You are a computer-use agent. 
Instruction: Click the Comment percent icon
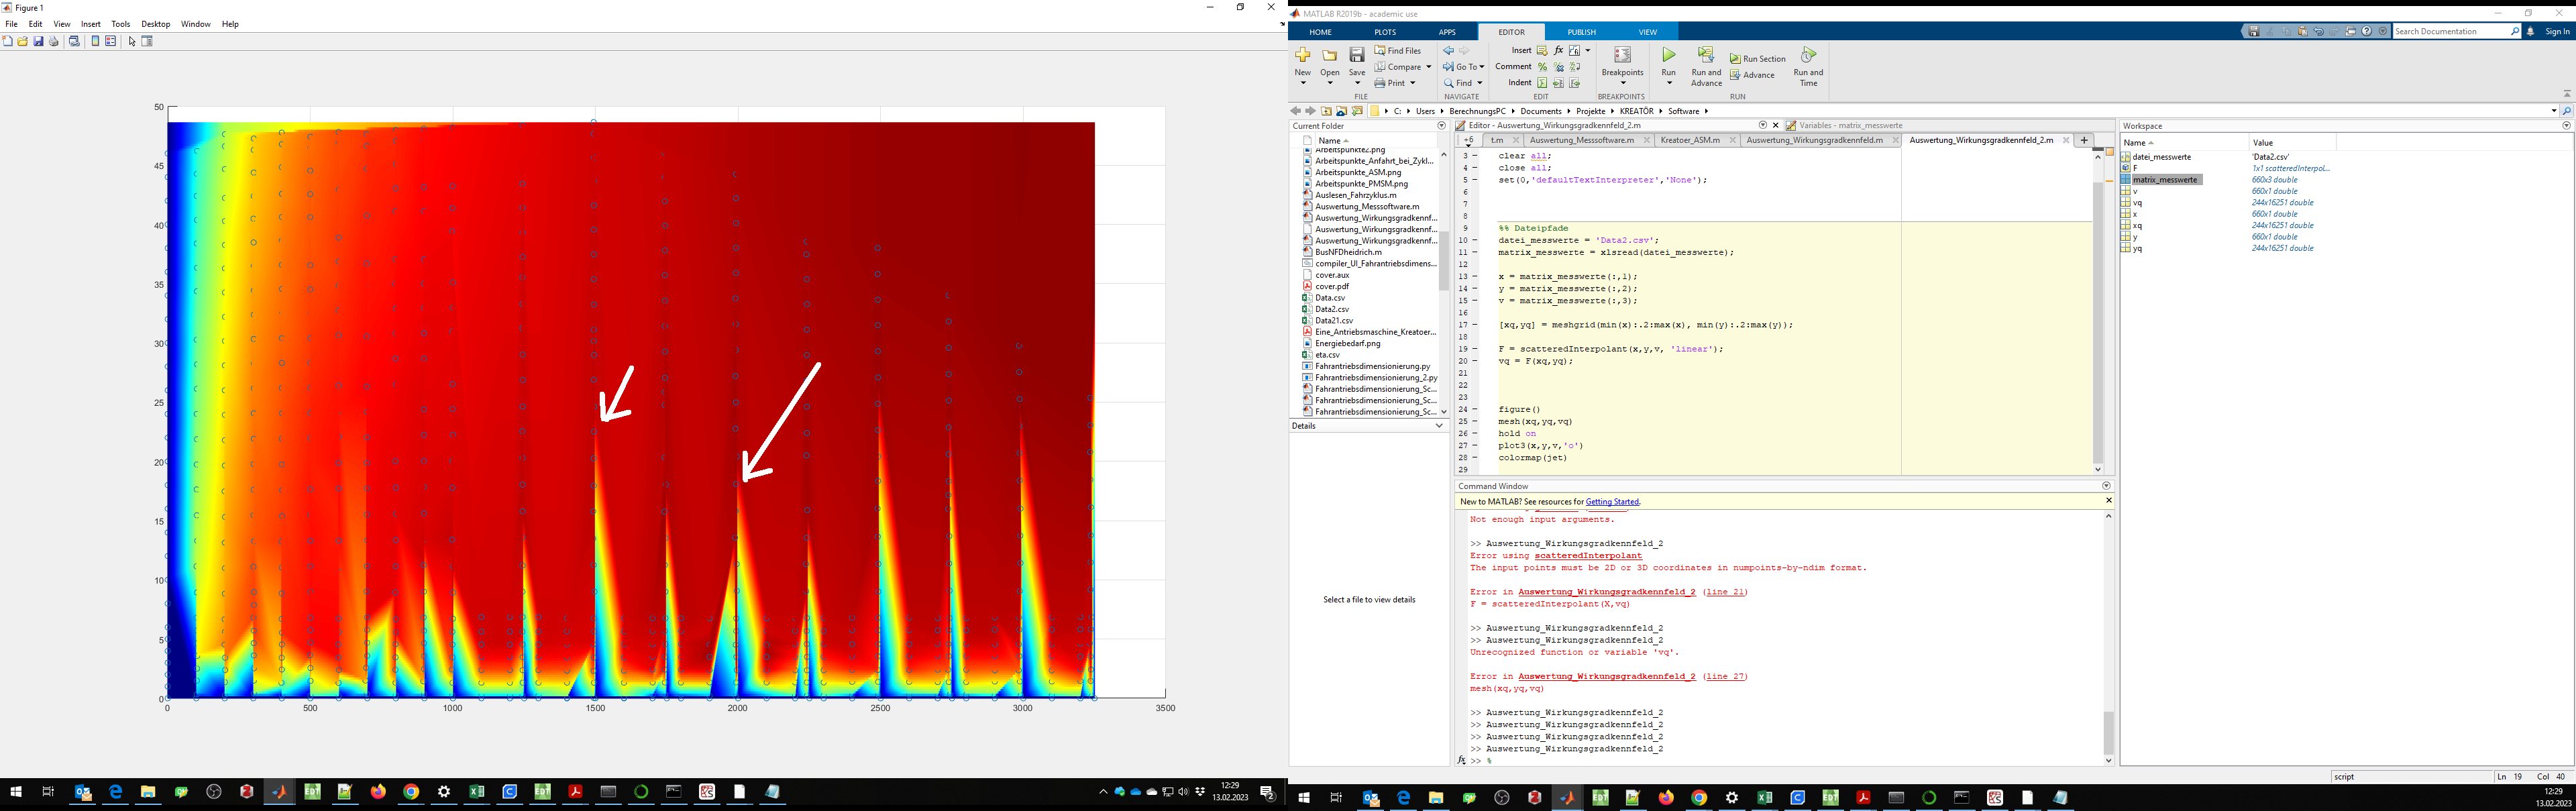pos(1542,67)
